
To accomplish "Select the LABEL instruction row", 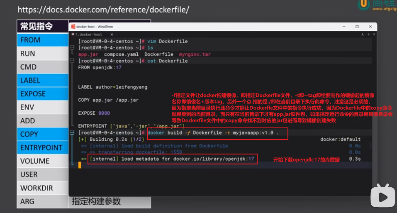I will [x=43, y=80].
